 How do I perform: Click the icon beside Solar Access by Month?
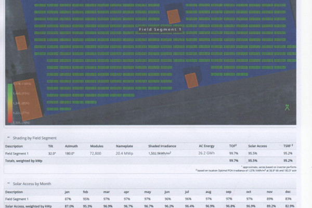coord(8,184)
